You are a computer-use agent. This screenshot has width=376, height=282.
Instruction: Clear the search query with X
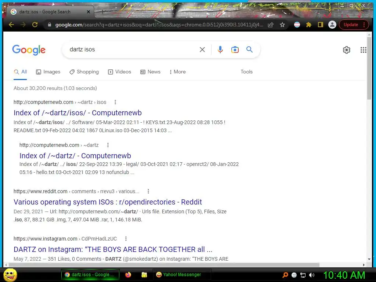click(x=202, y=50)
